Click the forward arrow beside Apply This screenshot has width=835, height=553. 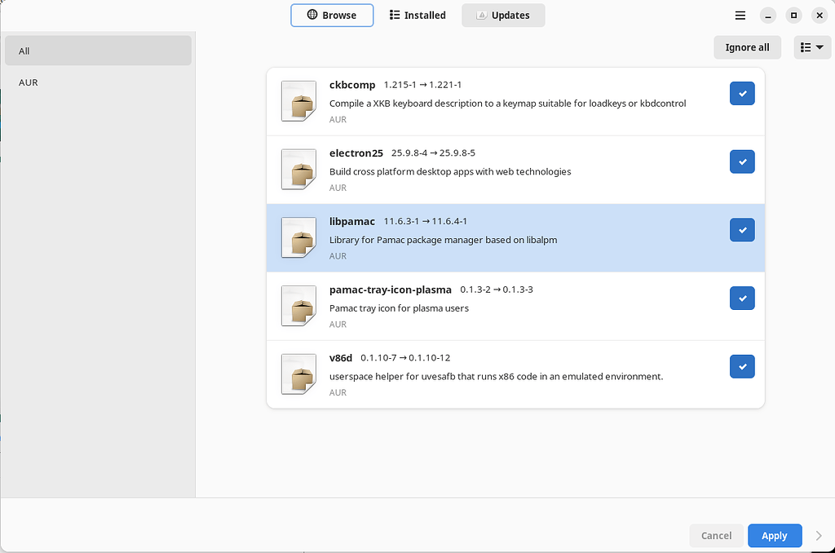point(819,536)
